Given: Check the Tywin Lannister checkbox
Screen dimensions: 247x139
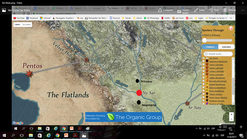Looking at the screenshot, I should (x=204, y=65).
